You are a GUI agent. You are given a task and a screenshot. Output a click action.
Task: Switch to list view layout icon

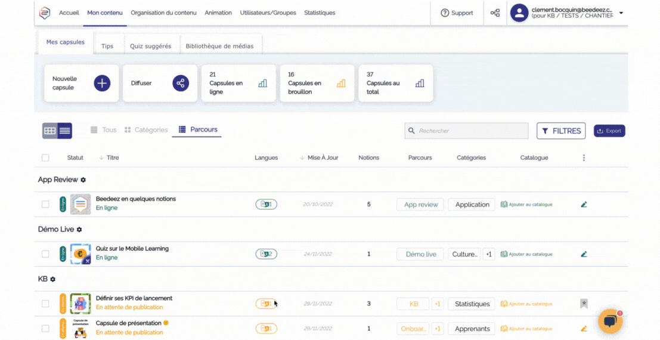64,131
